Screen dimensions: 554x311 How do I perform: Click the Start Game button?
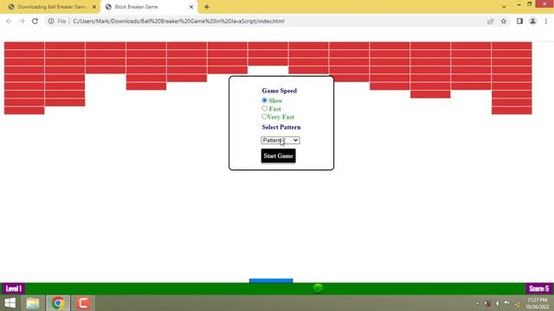click(279, 155)
